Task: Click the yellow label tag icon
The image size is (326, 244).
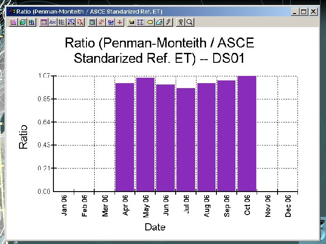Action: coord(150,22)
